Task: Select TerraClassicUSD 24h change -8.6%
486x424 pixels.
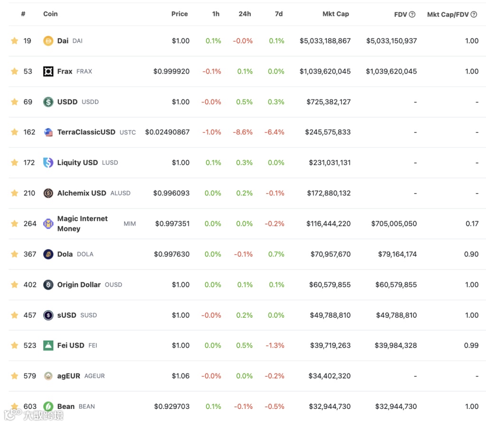Action: click(243, 132)
